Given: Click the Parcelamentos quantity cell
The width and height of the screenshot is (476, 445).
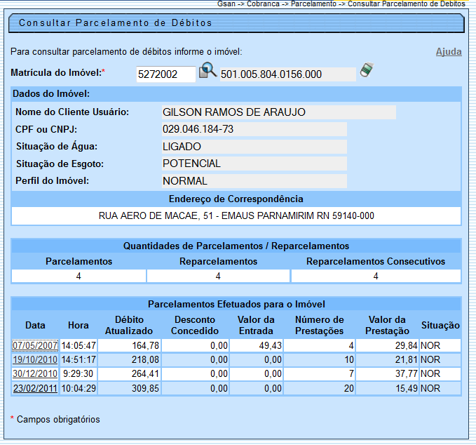Looking at the screenshot, I should [x=79, y=277].
